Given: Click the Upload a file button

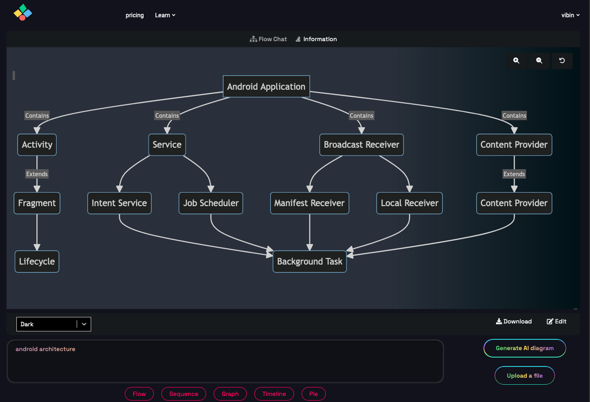Looking at the screenshot, I should [525, 375].
